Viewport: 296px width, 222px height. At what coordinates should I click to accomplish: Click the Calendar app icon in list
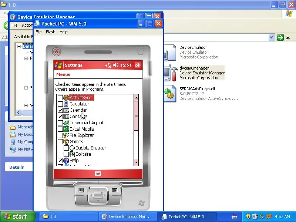coord(66,110)
